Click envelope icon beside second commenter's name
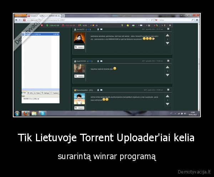 click(x=101, y=61)
